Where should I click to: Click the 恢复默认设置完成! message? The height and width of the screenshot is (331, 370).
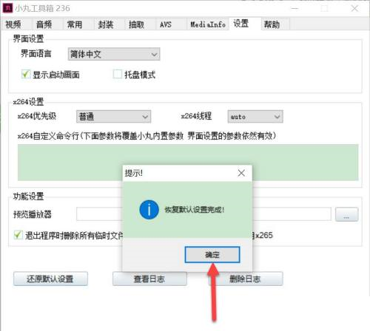[195, 210]
